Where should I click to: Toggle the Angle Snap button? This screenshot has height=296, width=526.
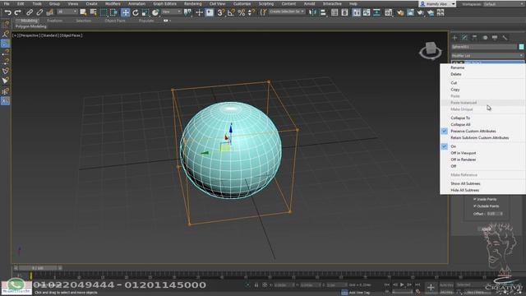[231, 13]
